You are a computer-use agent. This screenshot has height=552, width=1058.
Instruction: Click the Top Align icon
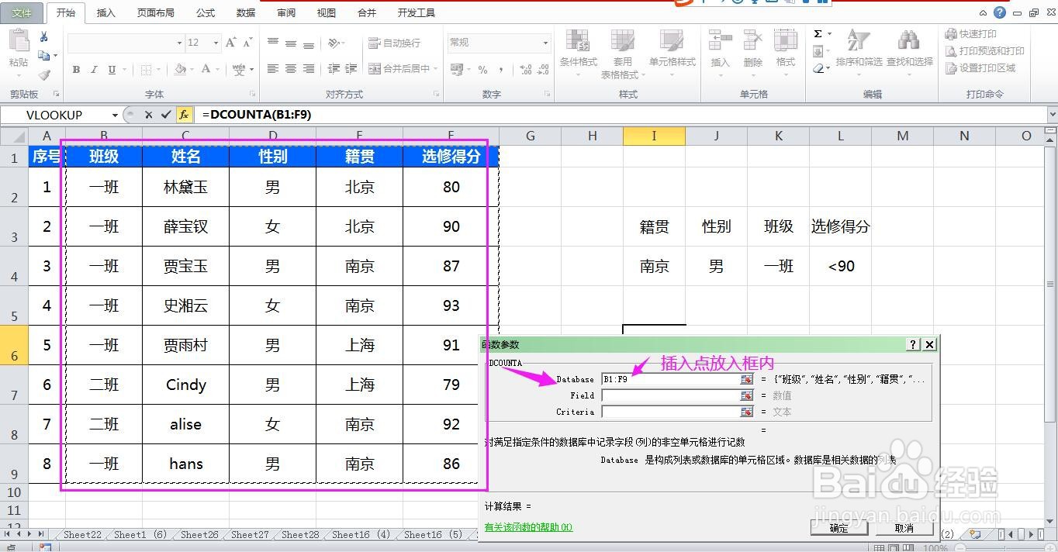(273, 43)
